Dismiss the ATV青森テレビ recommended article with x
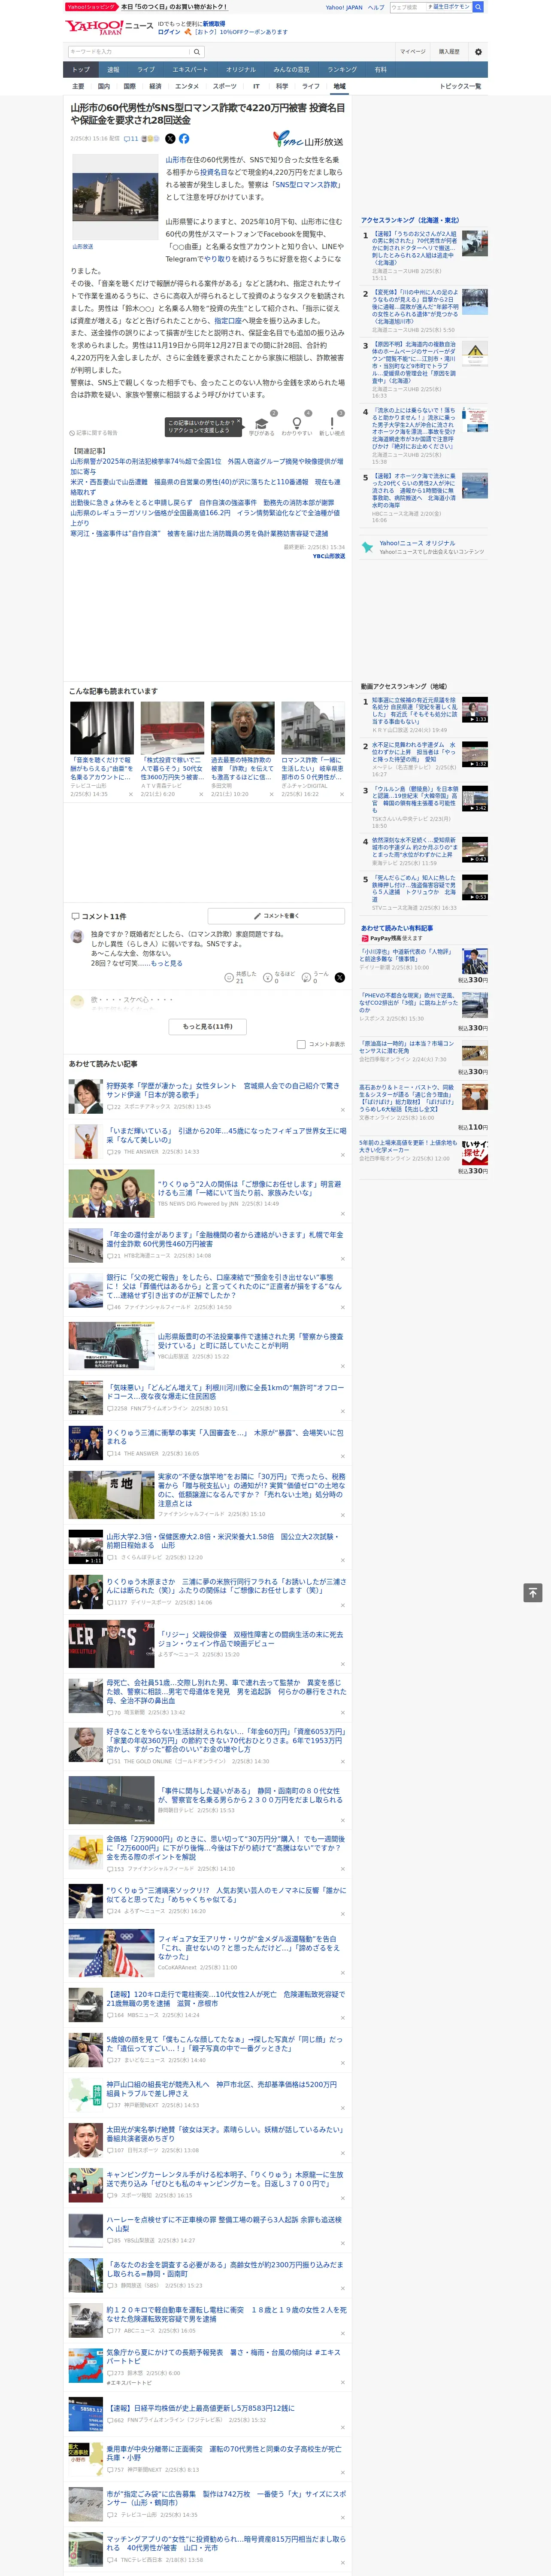This screenshot has width=551, height=2576. [x=201, y=794]
